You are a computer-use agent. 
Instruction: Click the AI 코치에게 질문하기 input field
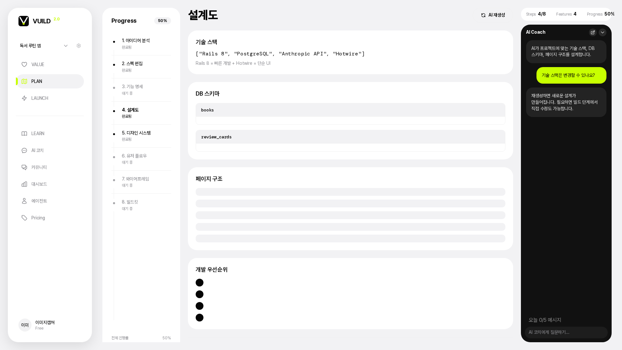point(566,332)
